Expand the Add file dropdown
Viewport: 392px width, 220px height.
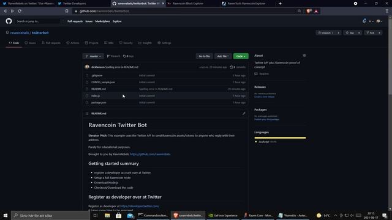click(x=223, y=56)
